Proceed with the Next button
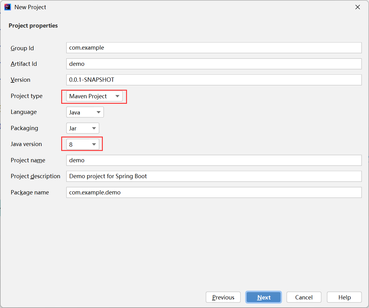The width and height of the screenshot is (369, 308). 263,297
